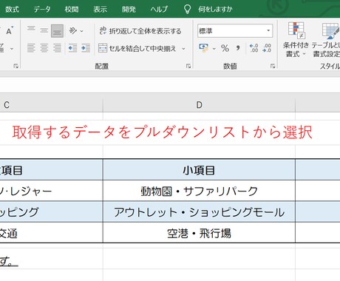
Task: Align text to middle of cell
Action: pos(44,31)
